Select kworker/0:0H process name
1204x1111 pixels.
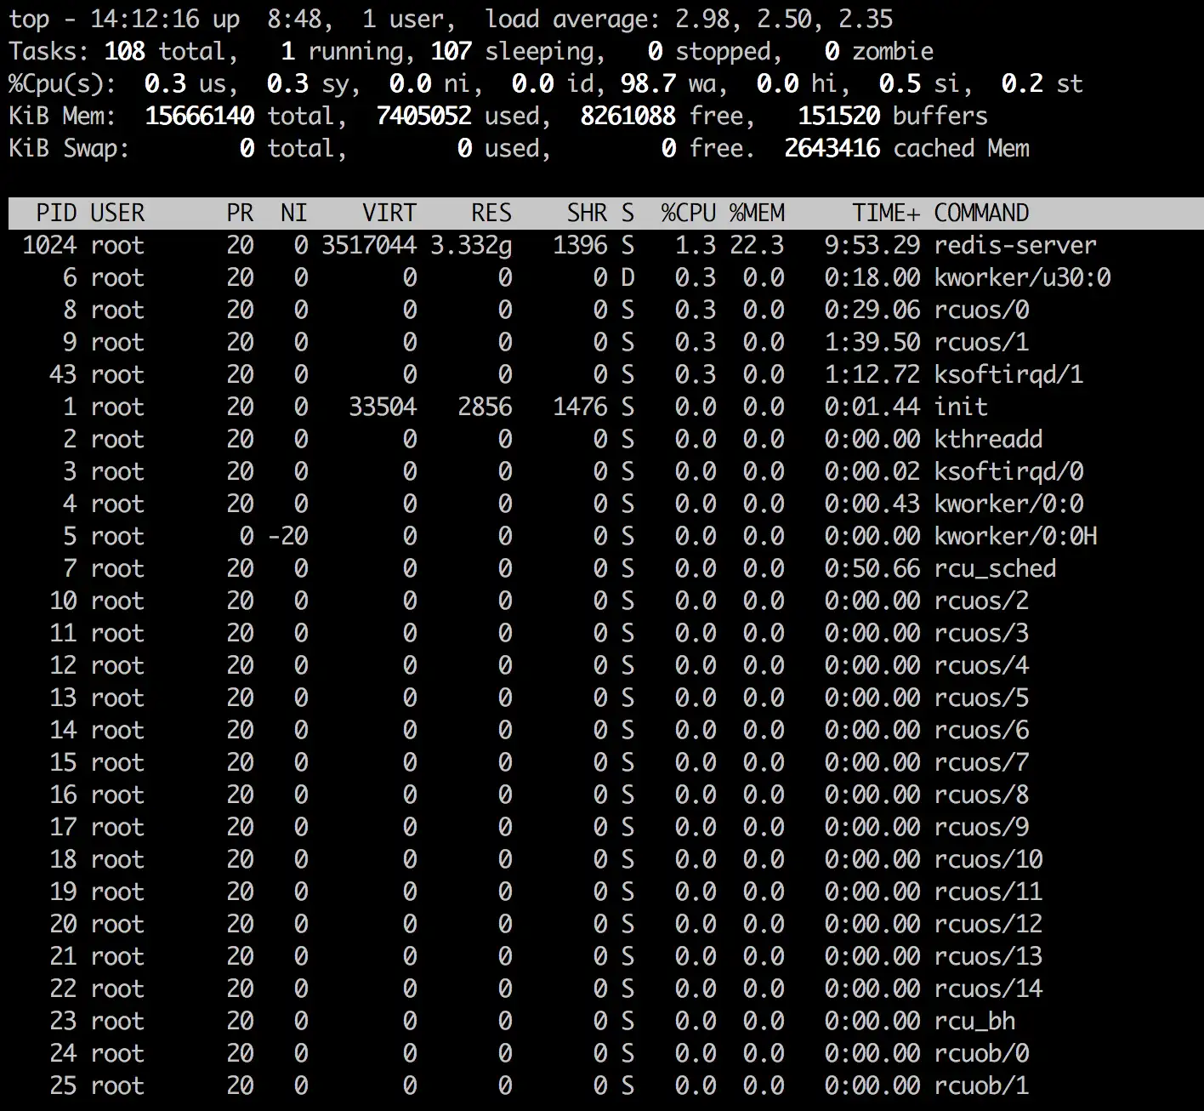[1015, 536]
